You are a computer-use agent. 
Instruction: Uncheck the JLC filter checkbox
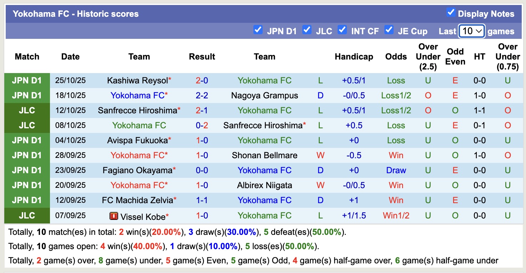[307, 30]
